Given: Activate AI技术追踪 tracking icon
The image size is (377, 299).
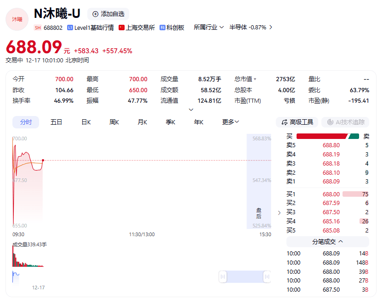Looking at the screenshot, I should point(331,122).
